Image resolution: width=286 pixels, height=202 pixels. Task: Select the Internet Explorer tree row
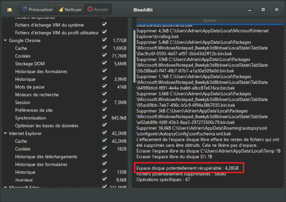[x=65, y=133]
